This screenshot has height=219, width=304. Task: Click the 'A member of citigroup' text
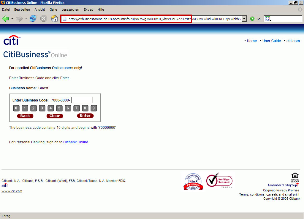pos(284,185)
